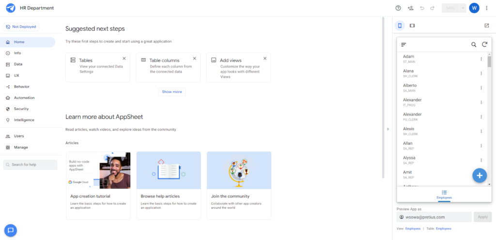Open row options for Alexander PU_CLERK
Image resolution: width=496 pixels, height=240 pixels.
(x=481, y=117)
